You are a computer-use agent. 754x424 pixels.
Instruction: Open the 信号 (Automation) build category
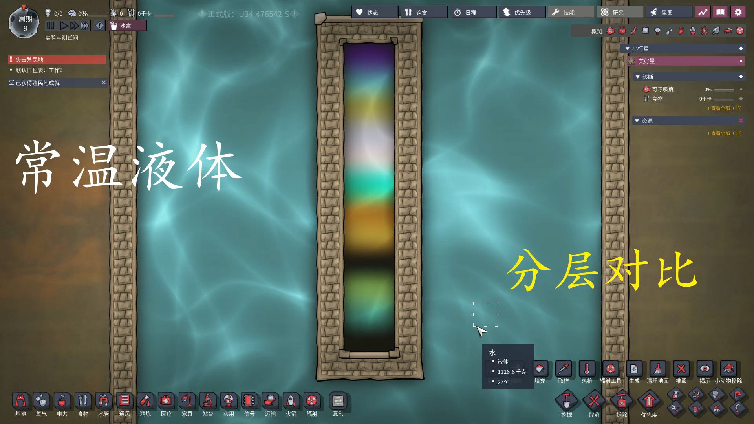pyautogui.click(x=249, y=401)
